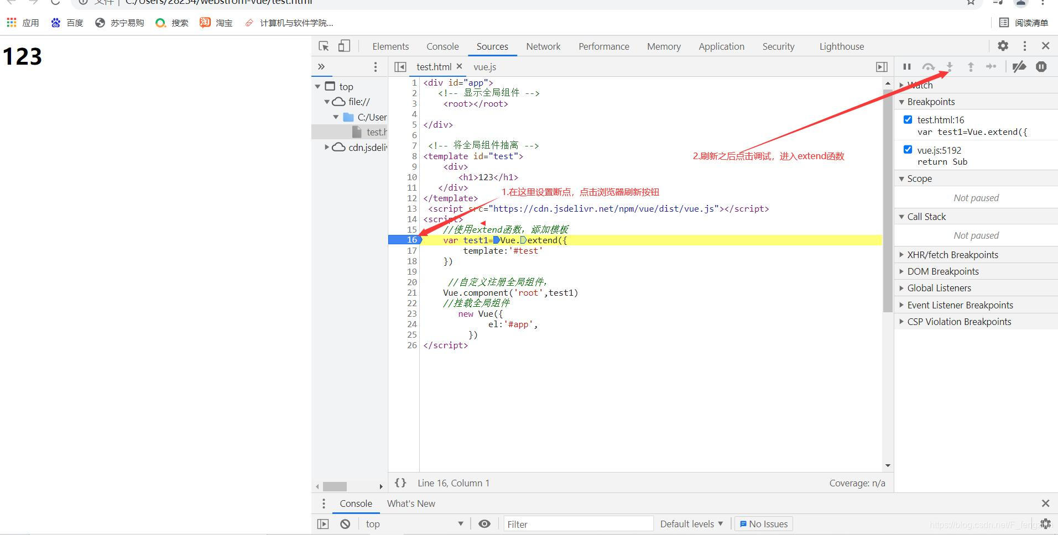Hide the navigator sidebar icon
Screen dimensions: 1058x535
[400, 67]
